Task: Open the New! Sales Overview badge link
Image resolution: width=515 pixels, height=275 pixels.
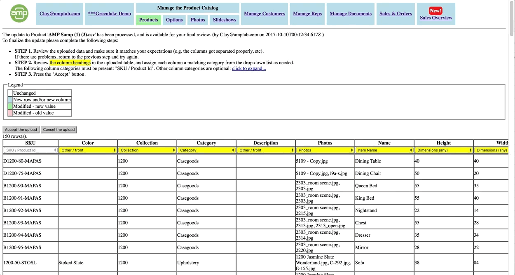Action: pyautogui.click(x=436, y=14)
